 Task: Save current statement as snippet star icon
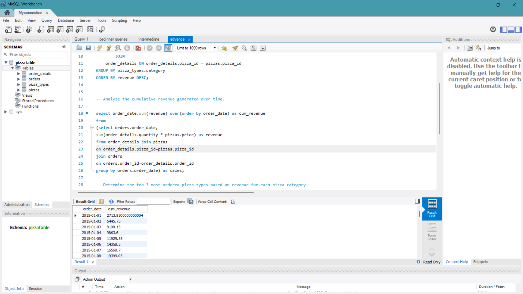224,48
